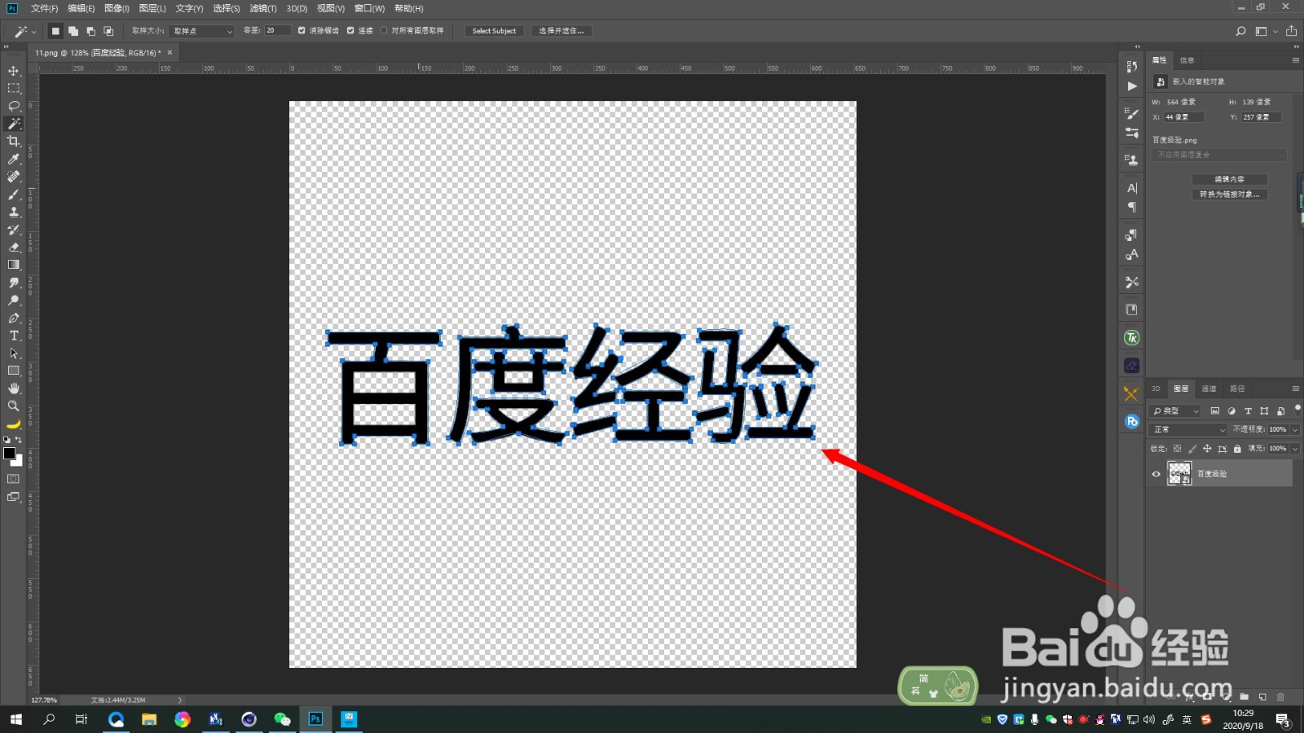Image resolution: width=1304 pixels, height=733 pixels.
Task: Enable sample all layers 对所有图层取样
Action: point(384,31)
